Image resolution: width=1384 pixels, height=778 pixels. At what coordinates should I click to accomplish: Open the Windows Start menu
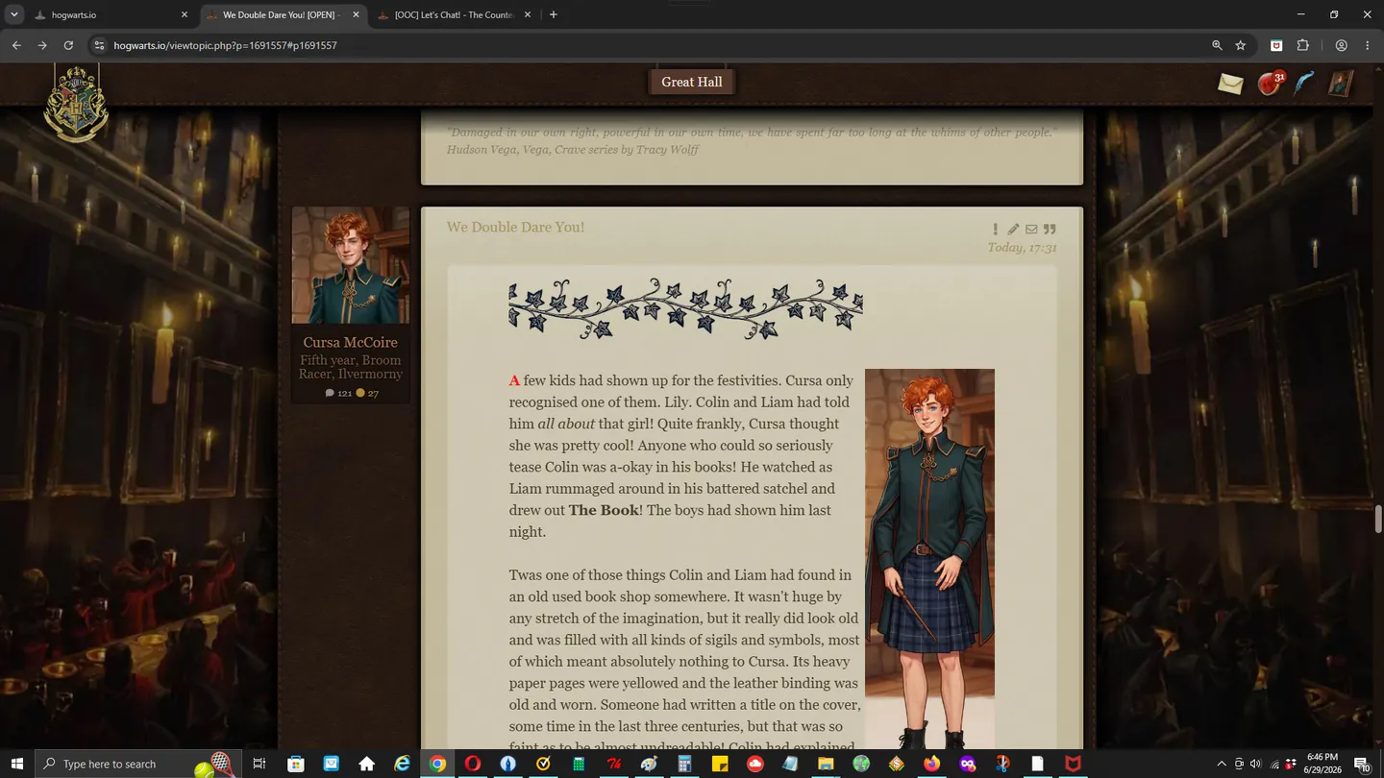point(17,764)
